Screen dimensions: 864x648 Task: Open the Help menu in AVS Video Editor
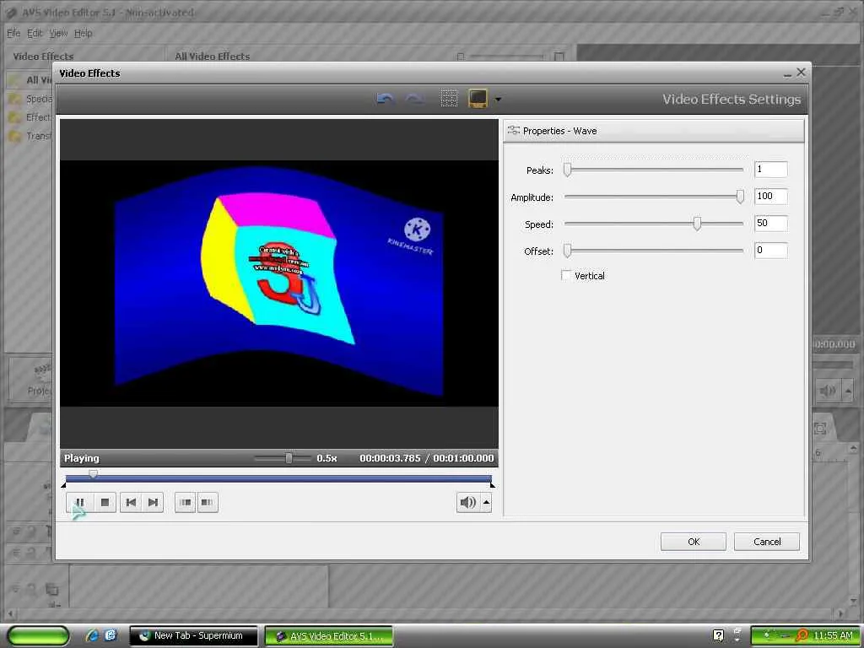tap(84, 33)
